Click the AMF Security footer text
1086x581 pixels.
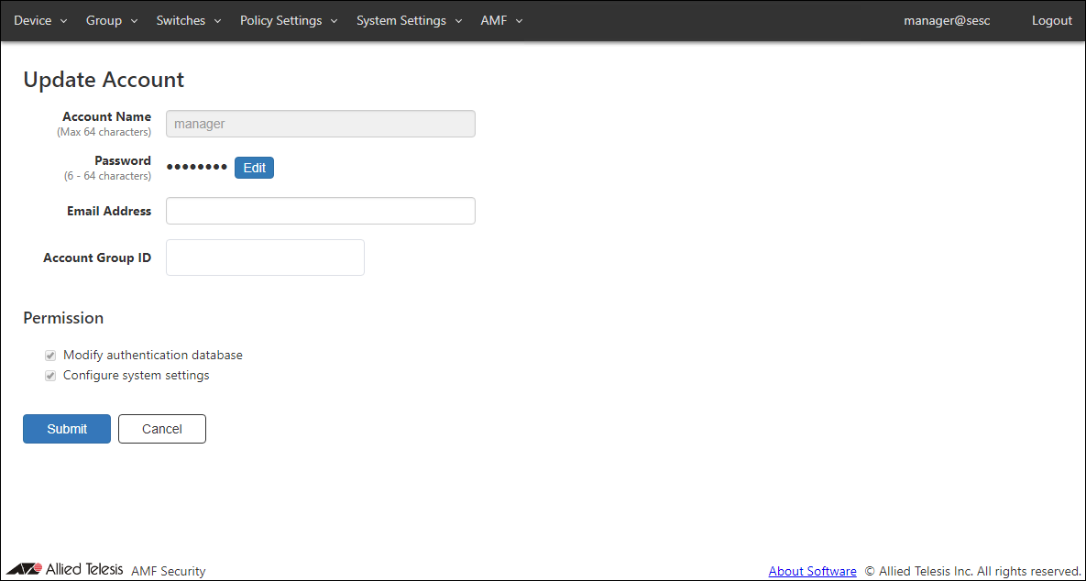click(x=169, y=571)
